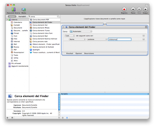This screenshot has width=155, height=127.
Task: Switch to the Variabili tab
Action: [x=22, y=16]
